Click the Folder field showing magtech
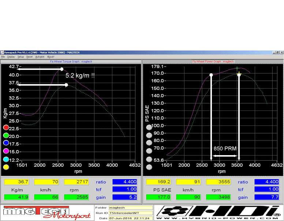The image size is (284, 221). tap(131, 208)
